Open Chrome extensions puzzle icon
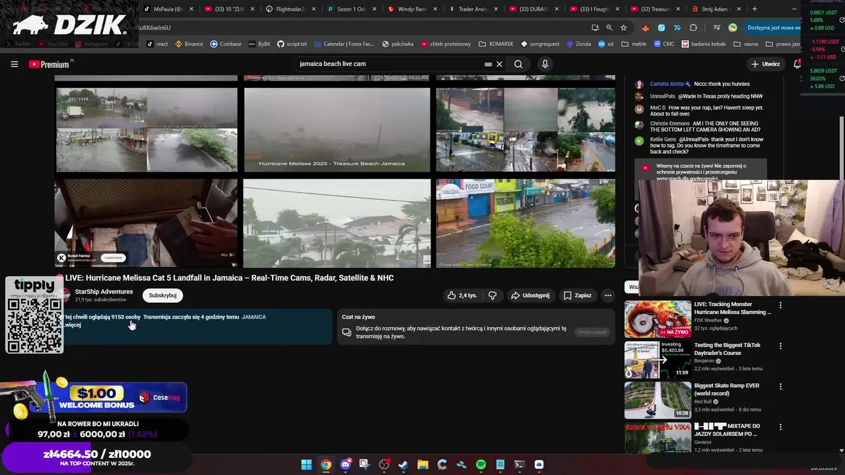 pyautogui.click(x=693, y=28)
